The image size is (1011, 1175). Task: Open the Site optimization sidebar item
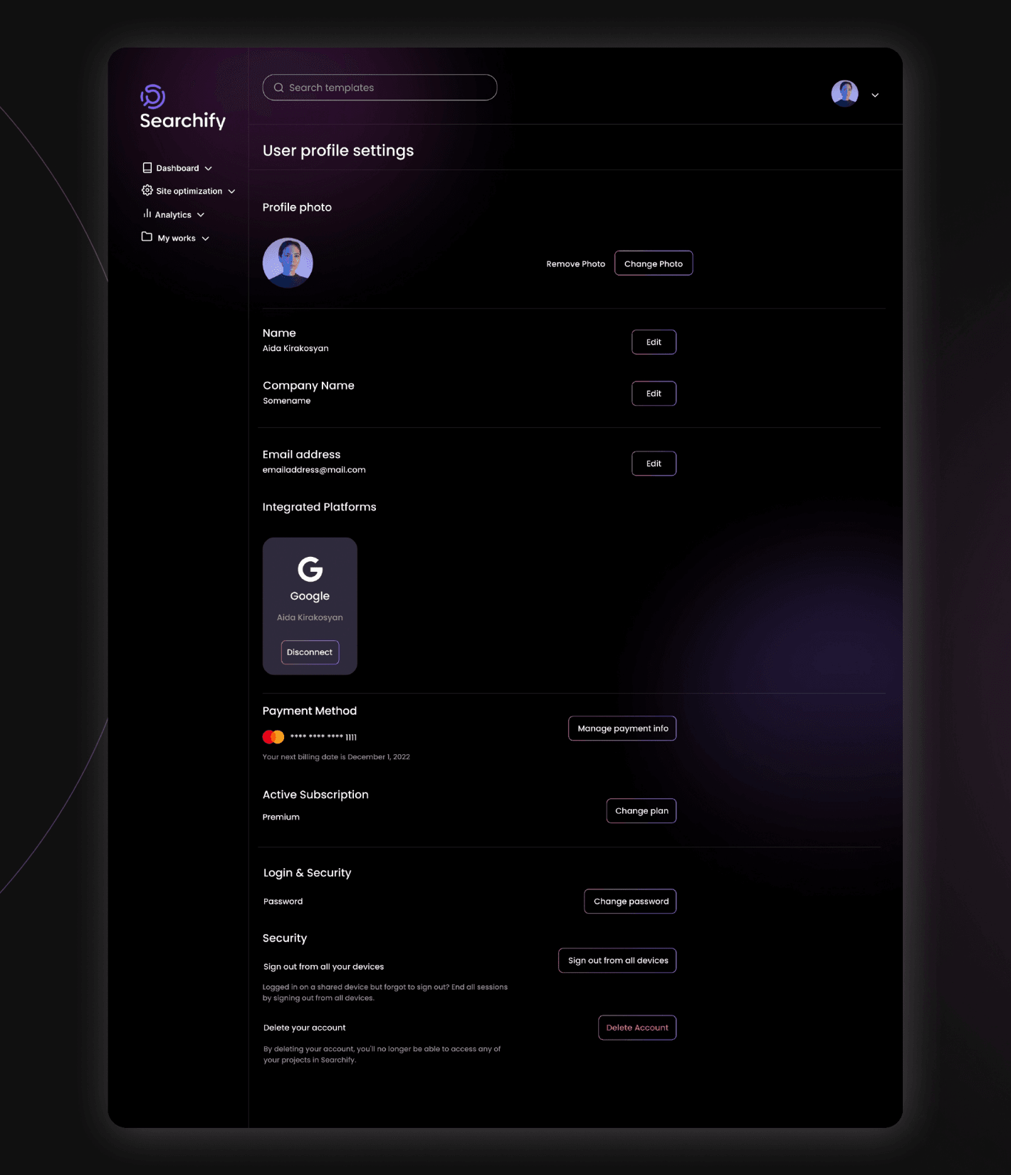pos(188,191)
